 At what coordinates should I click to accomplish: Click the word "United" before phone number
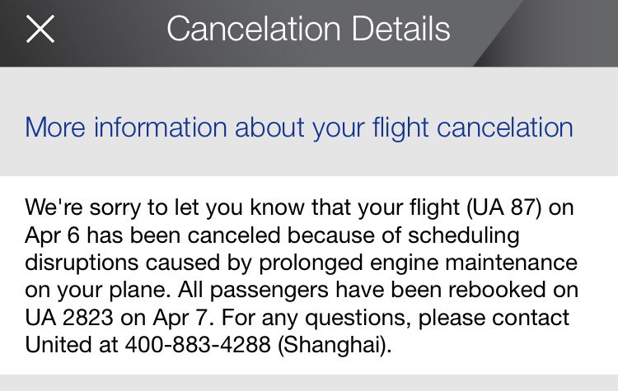(60, 345)
